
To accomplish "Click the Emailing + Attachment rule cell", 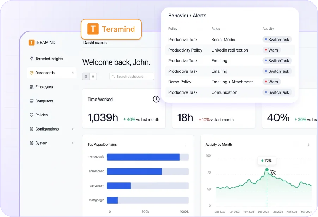I will (x=232, y=82).
